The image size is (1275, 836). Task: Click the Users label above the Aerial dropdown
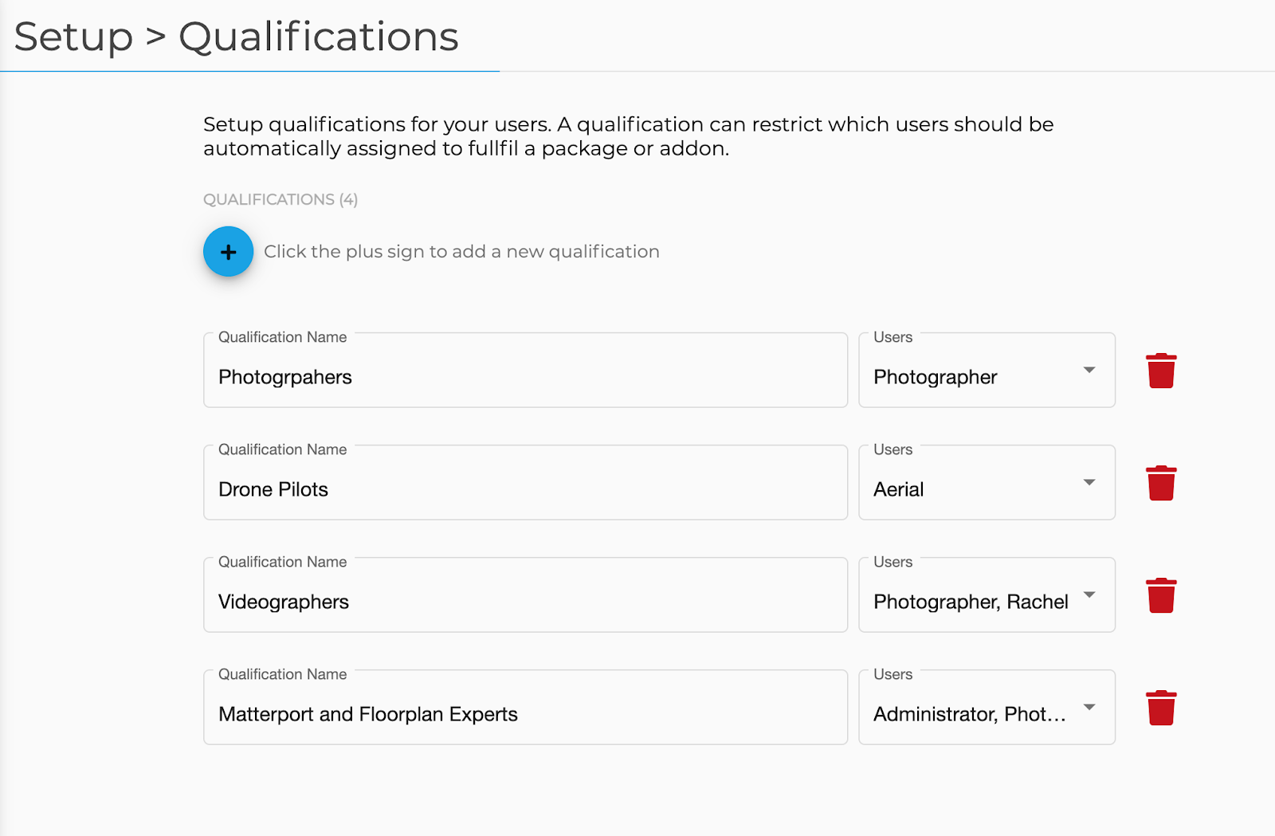[892, 449]
